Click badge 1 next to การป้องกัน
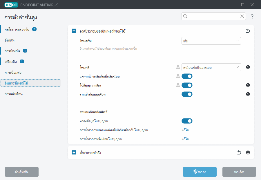Image resolution: width=261 pixels, height=180 pixels. coord(25,51)
